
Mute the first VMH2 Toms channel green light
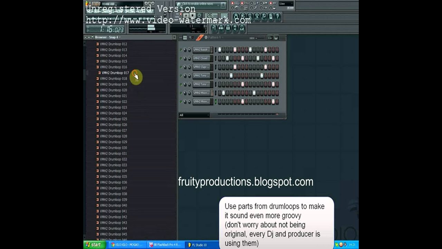[181, 76]
